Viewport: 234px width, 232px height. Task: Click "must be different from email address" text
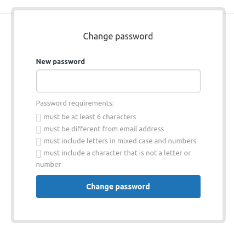tap(104, 129)
